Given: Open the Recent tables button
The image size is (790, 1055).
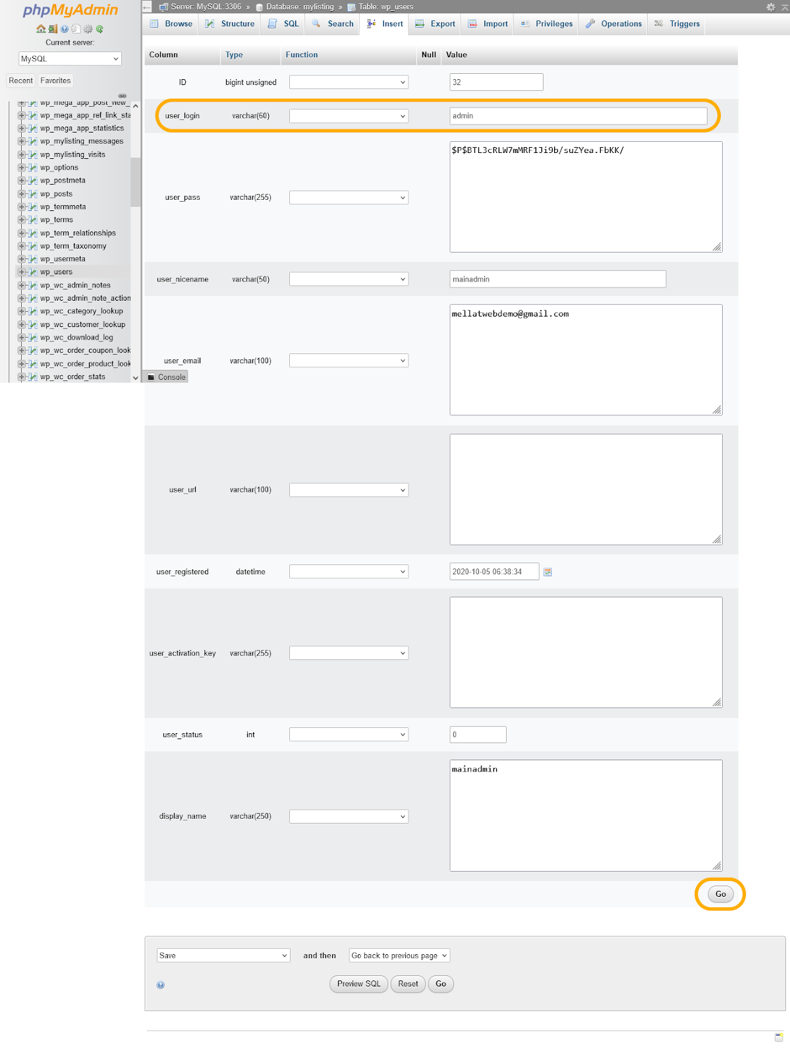Looking at the screenshot, I should click(x=20, y=80).
